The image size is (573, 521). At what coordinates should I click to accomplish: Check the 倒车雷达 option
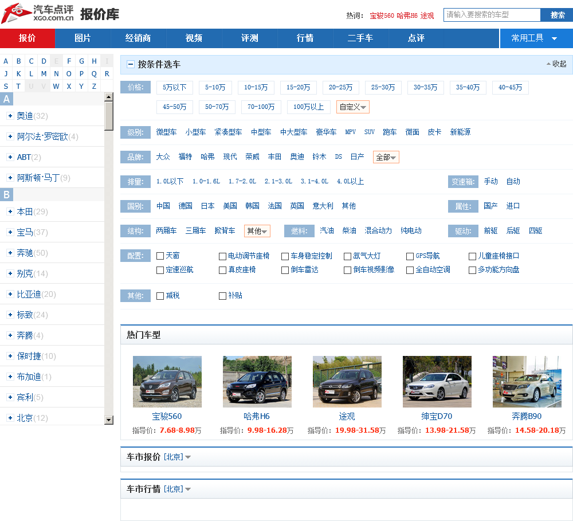point(285,270)
